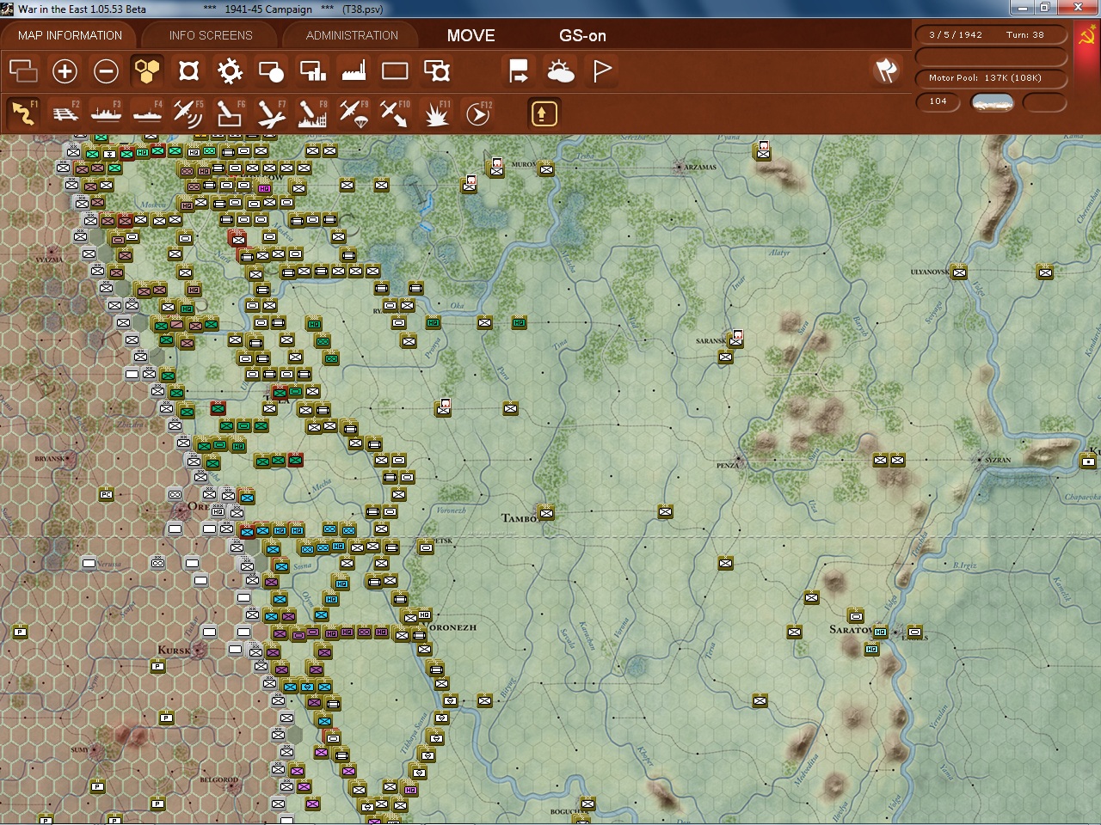The image size is (1101, 825).
Task: Click the MOVE mode label
Action: (x=471, y=35)
